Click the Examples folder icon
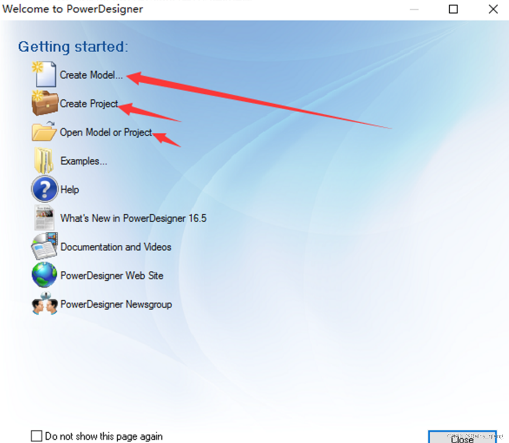 (x=44, y=161)
